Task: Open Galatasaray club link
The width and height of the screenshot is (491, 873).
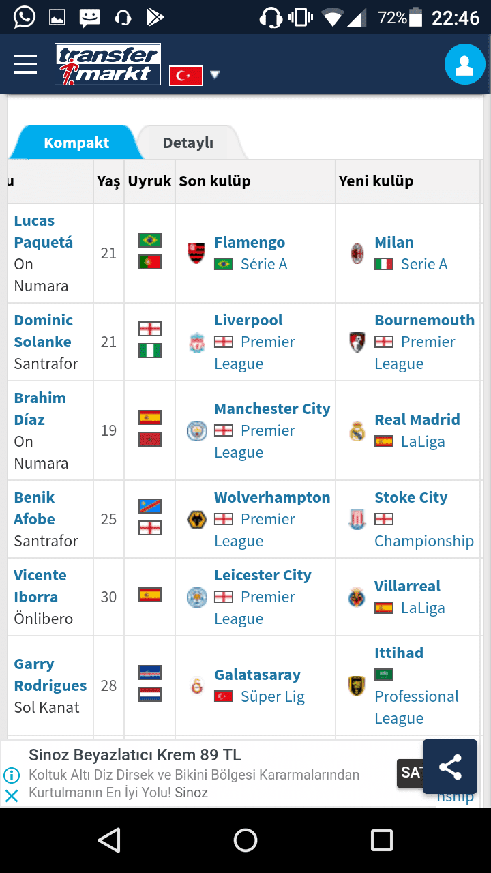Action: (257, 675)
